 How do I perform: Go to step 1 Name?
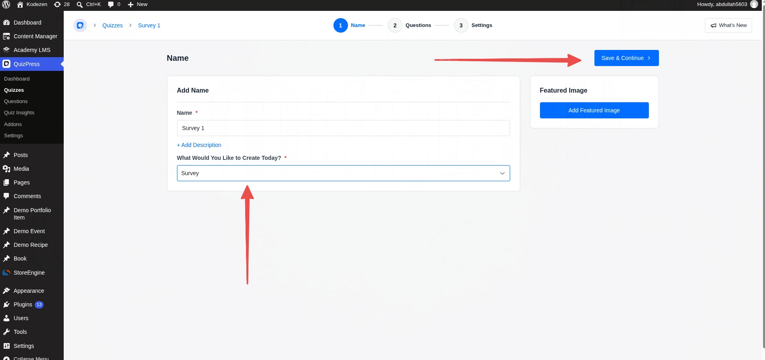click(x=350, y=25)
